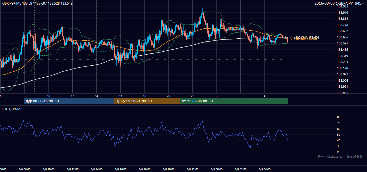Screen dimensions: 367x172
Task: Click the 8/8 10:00 date axis label
Action: pyautogui.click(x=49, y=169)
